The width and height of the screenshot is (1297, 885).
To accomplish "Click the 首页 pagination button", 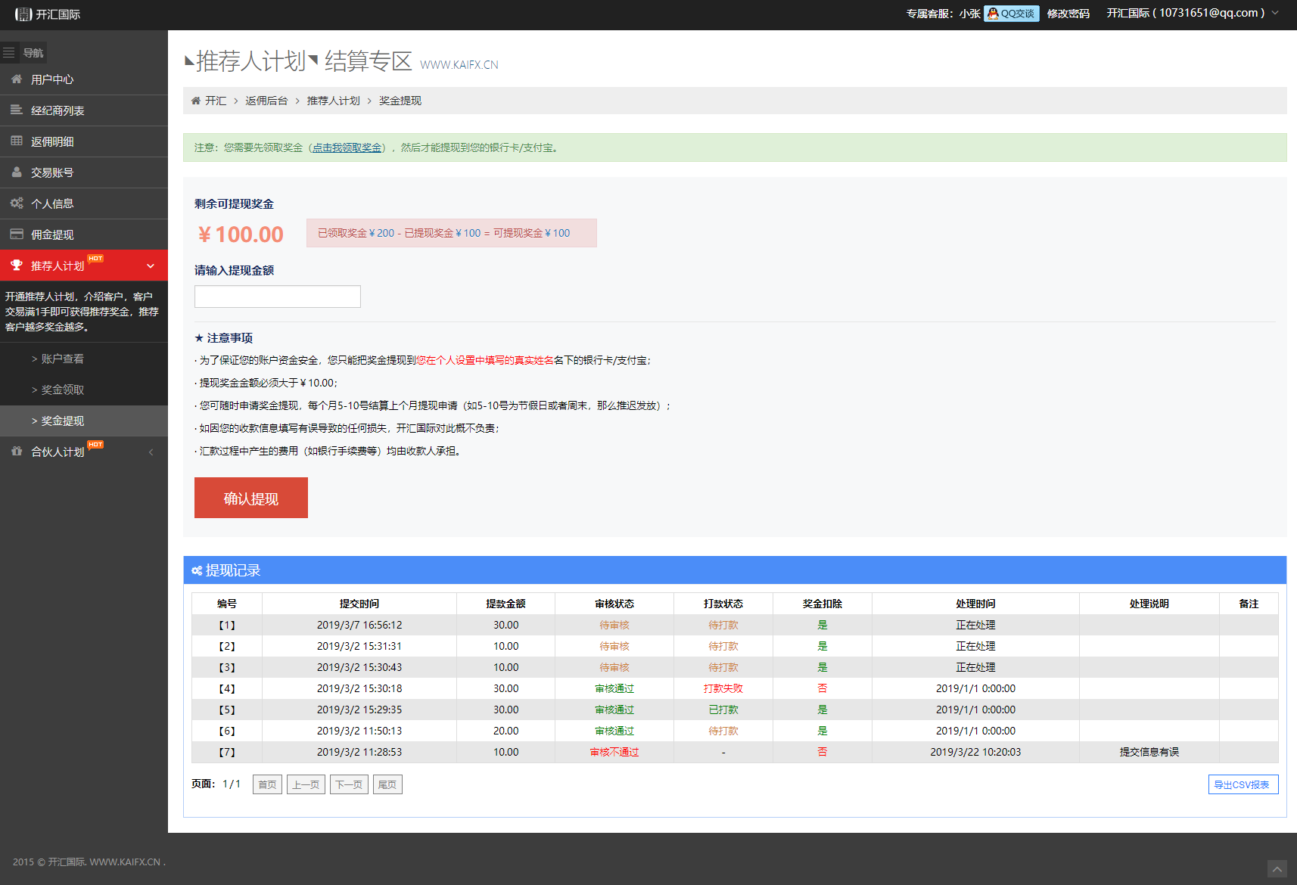I will click(267, 784).
